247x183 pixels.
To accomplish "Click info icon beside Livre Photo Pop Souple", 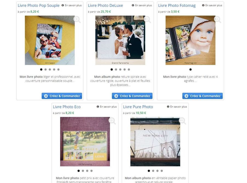I will click(63, 5).
